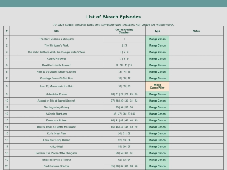Click chapters cell '20 | 21 | 22 | 23 | 24 | 25'
The height and width of the screenshot is (170, 227).
(124, 94)
